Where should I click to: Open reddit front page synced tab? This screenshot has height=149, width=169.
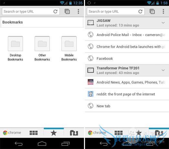[127, 94]
